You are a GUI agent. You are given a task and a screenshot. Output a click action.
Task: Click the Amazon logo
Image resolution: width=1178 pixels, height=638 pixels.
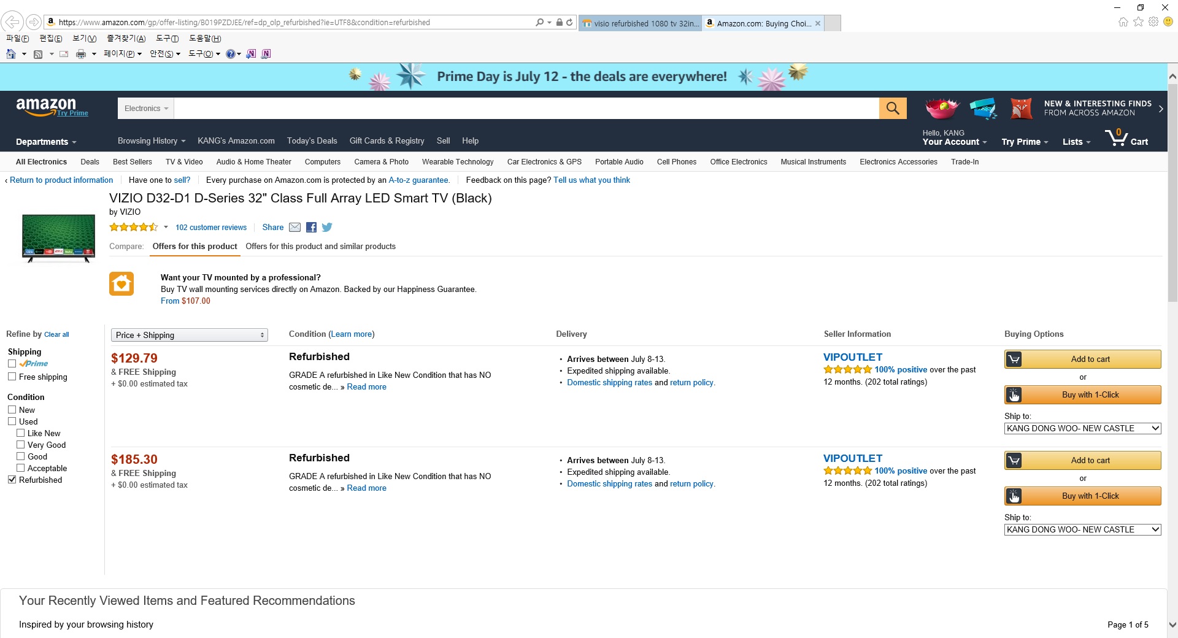point(47,107)
